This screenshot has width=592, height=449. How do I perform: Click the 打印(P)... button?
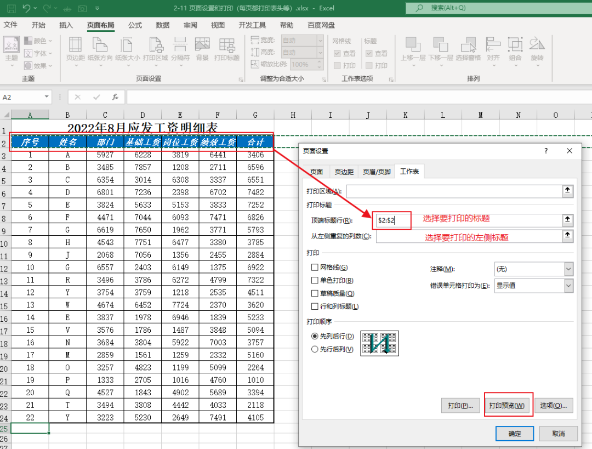coord(460,406)
